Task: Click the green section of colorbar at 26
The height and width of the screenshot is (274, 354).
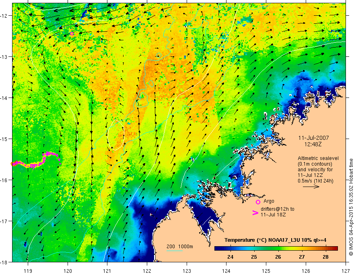Action: (x=278, y=249)
